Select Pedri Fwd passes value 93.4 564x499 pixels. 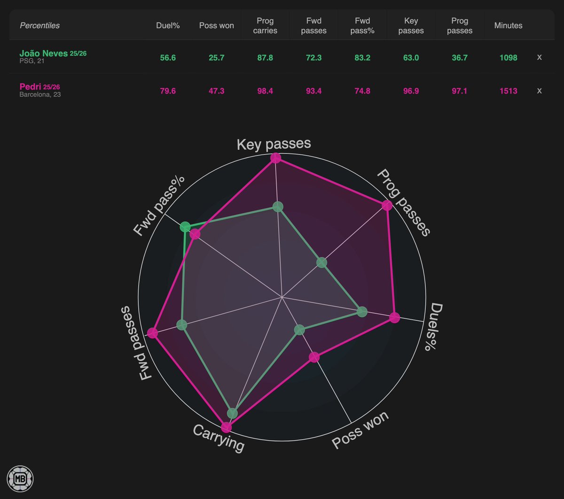(x=314, y=91)
